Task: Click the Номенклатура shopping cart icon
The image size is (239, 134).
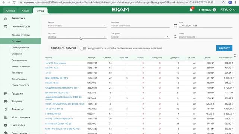Action: click(6, 26)
